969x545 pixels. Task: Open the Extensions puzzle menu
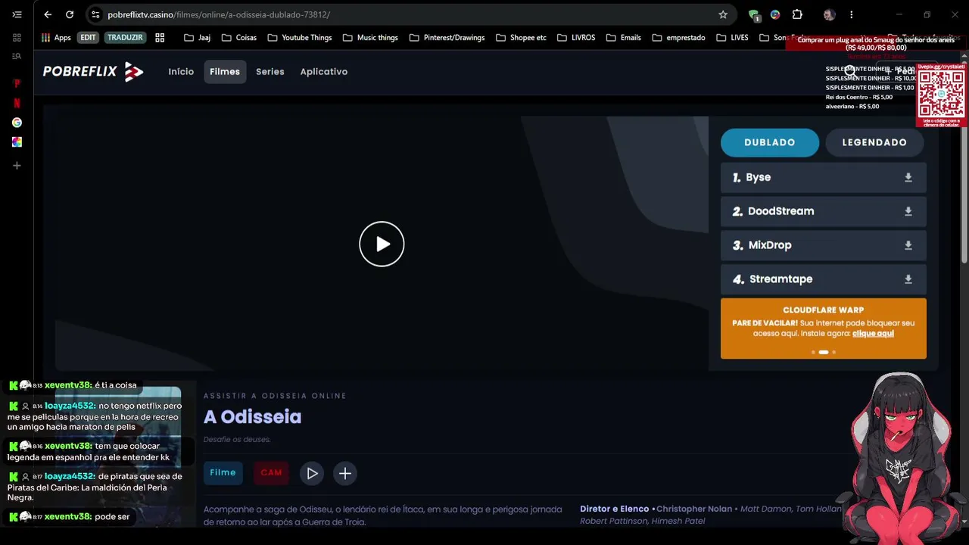pos(797,14)
